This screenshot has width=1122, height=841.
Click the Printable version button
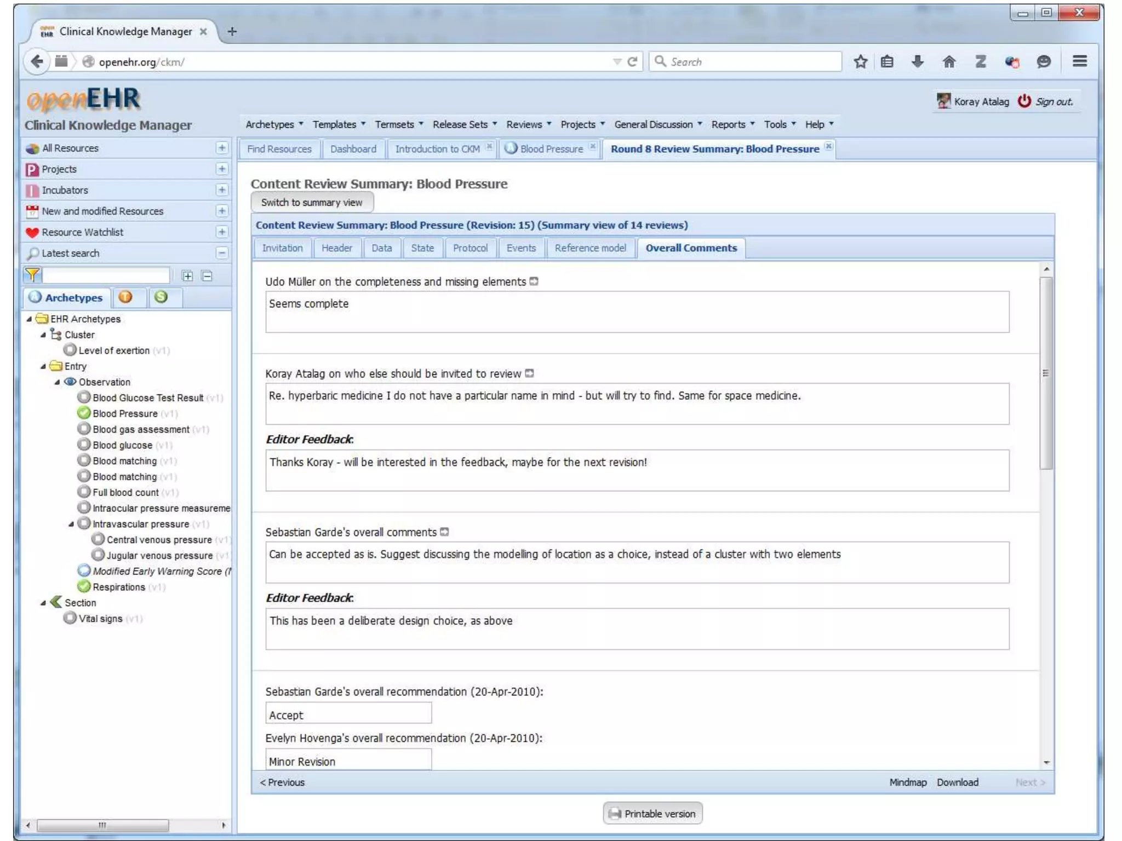(x=652, y=814)
